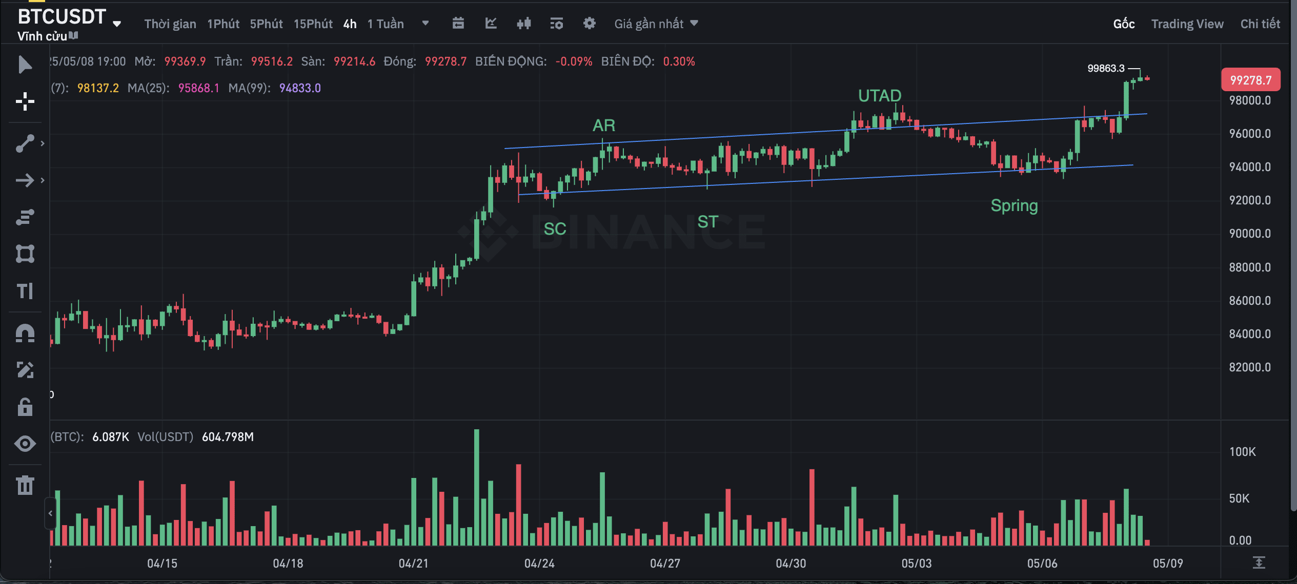Click the 90000.0 price axis label
Screen dimensions: 1297x584
[1250, 234]
